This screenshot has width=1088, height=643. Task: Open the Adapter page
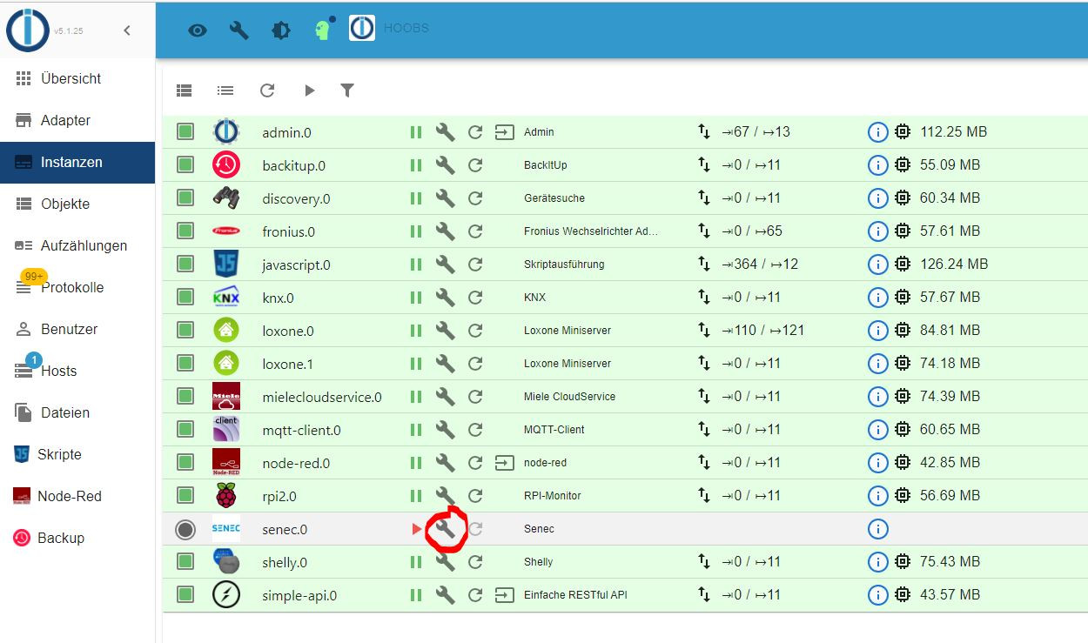coord(77,120)
